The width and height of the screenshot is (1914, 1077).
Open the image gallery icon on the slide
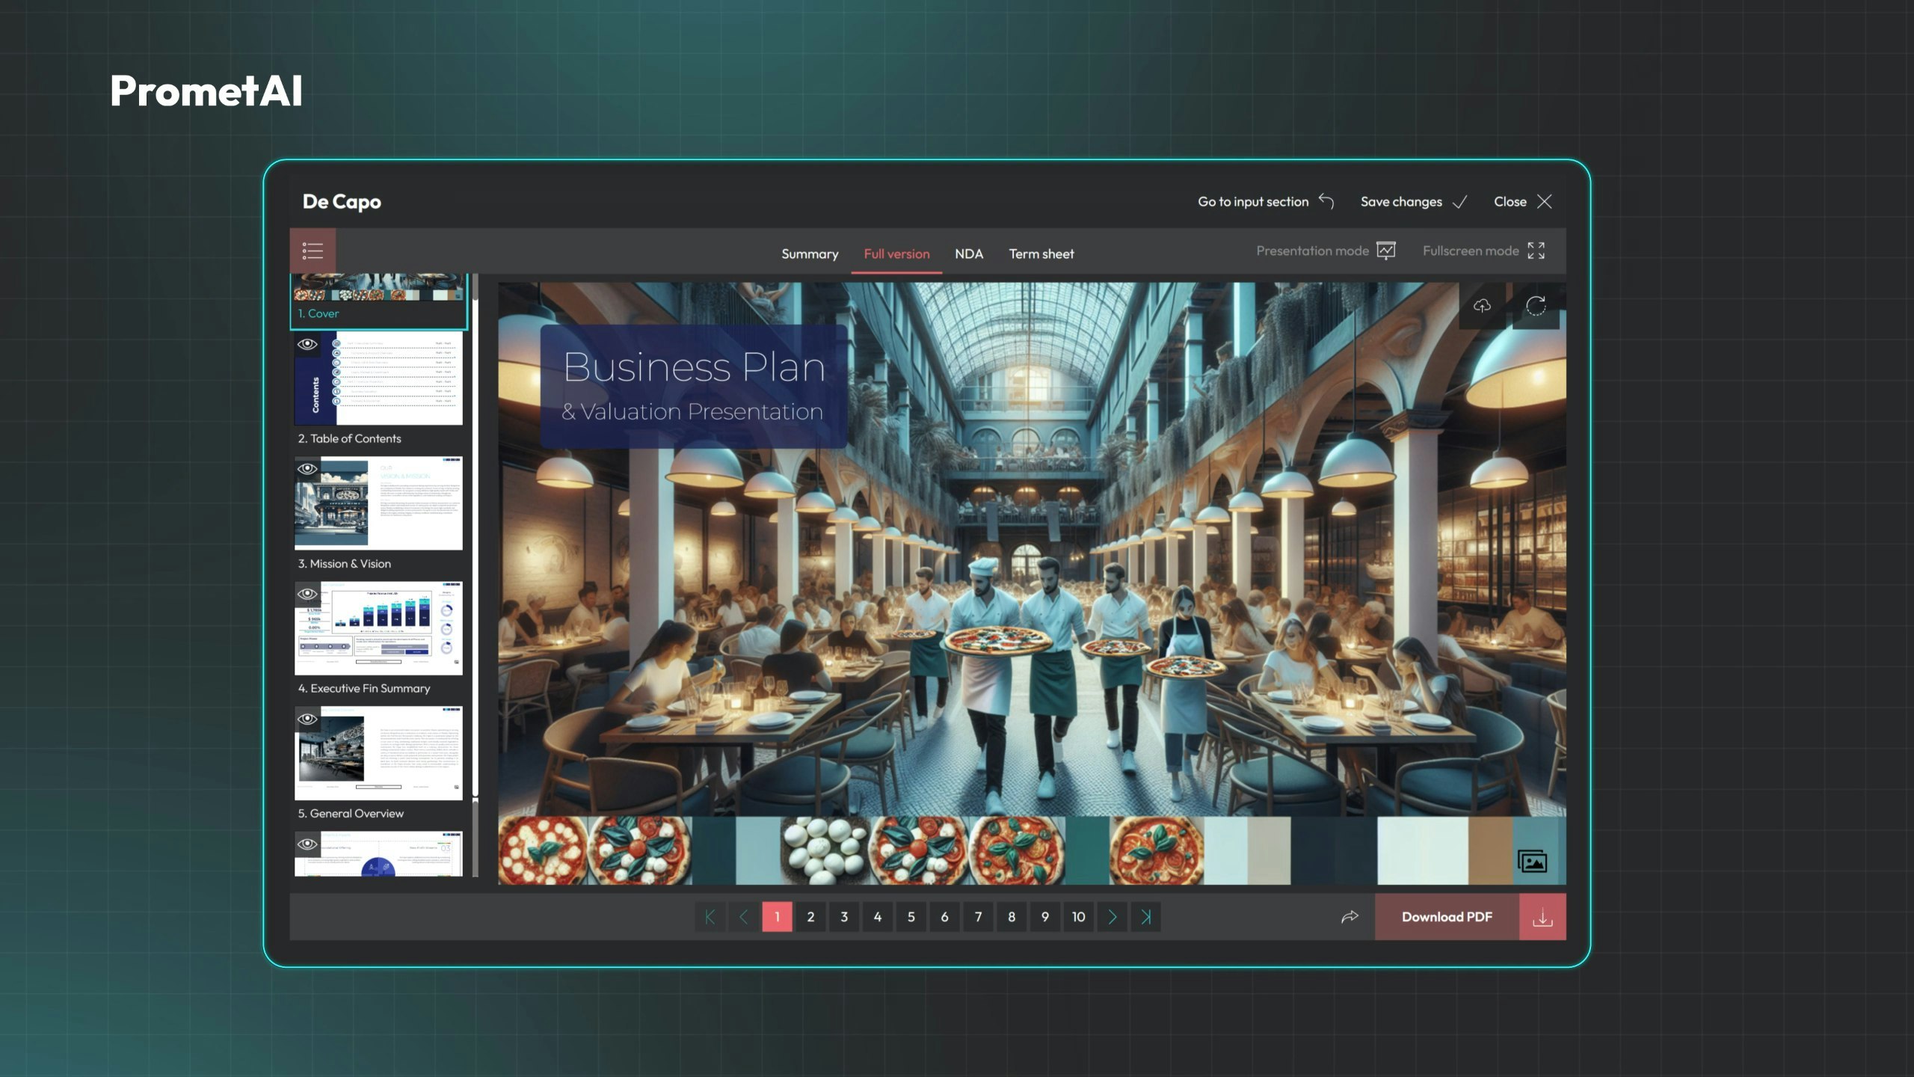click(x=1532, y=862)
